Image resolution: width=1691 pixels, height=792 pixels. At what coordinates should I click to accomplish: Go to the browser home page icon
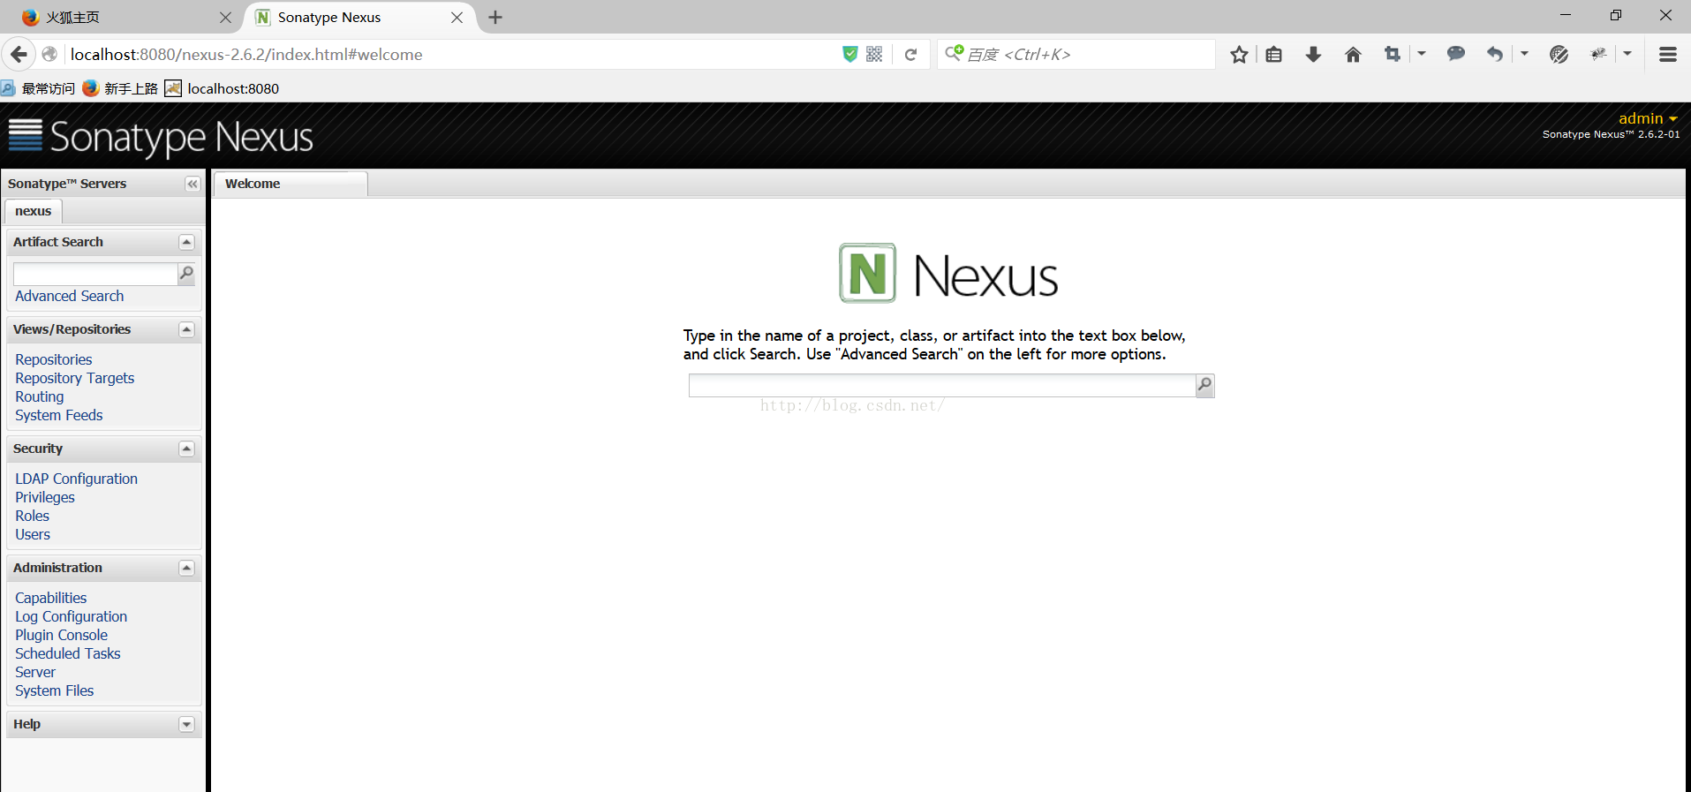[1352, 55]
